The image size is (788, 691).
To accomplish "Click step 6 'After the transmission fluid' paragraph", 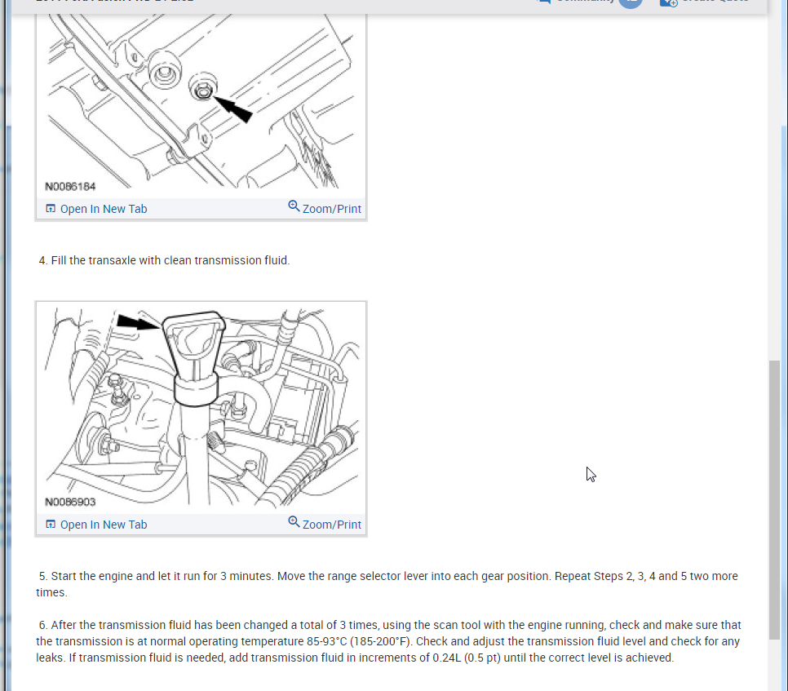I will 388,641.
